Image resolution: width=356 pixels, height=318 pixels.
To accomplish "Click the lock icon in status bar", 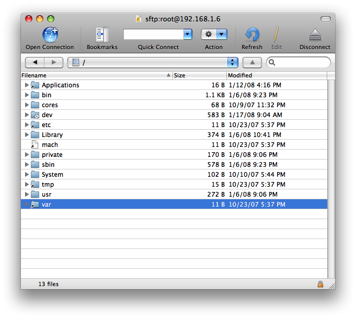I will (320, 284).
